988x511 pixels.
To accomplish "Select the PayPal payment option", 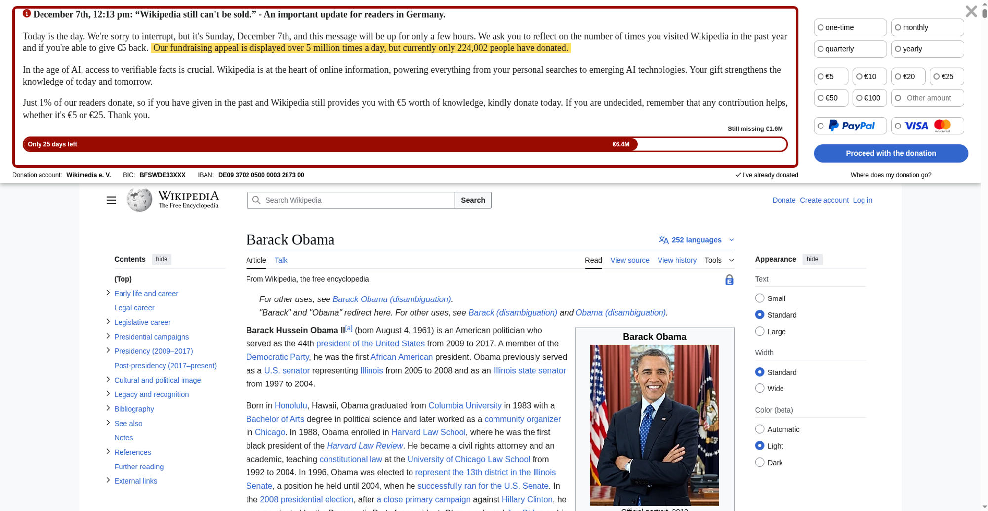I will [850, 126].
